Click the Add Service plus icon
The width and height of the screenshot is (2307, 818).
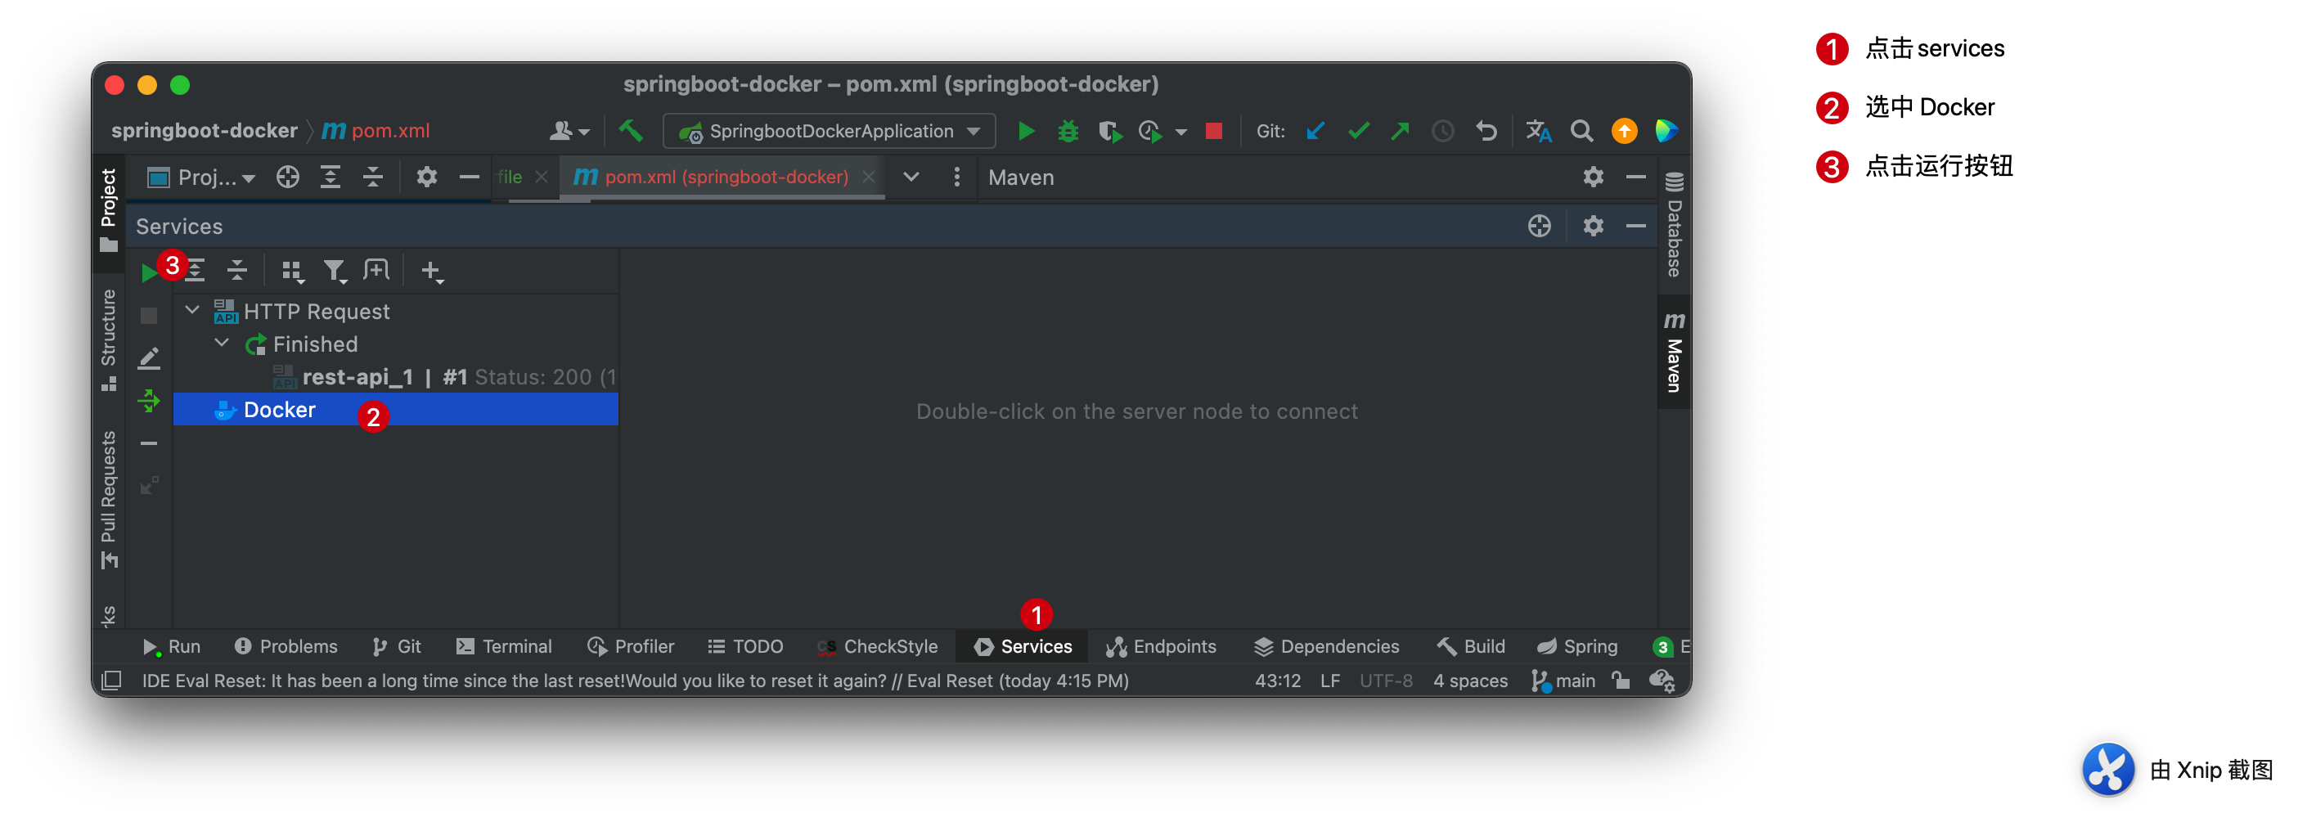pos(431,271)
